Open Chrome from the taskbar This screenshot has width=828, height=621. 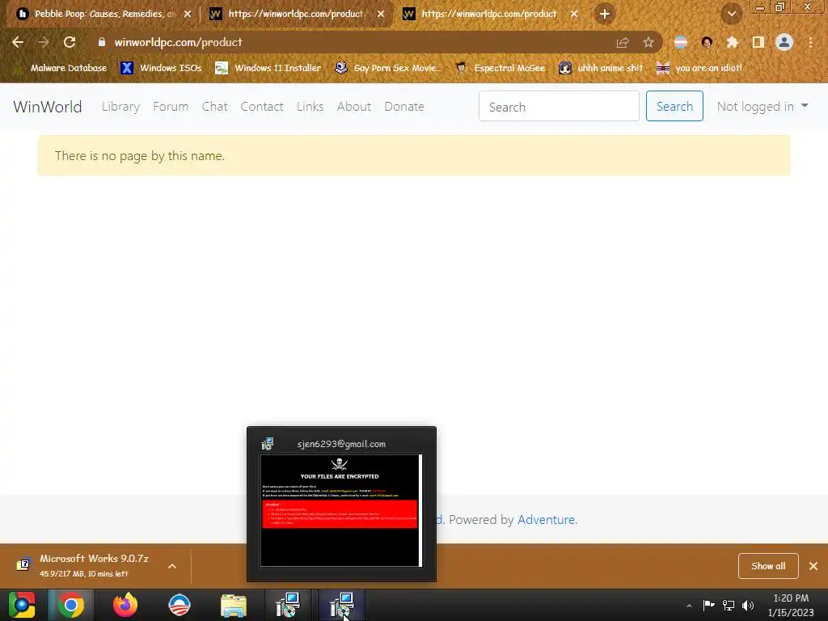click(x=71, y=605)
